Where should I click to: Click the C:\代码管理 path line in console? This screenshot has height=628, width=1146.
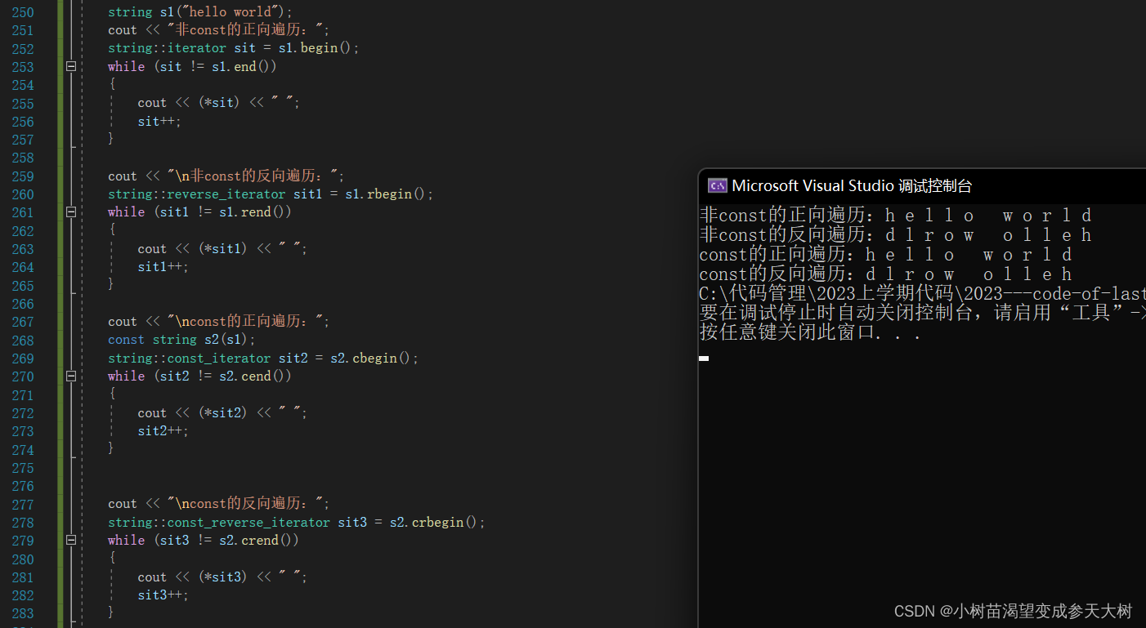(923, 294)
